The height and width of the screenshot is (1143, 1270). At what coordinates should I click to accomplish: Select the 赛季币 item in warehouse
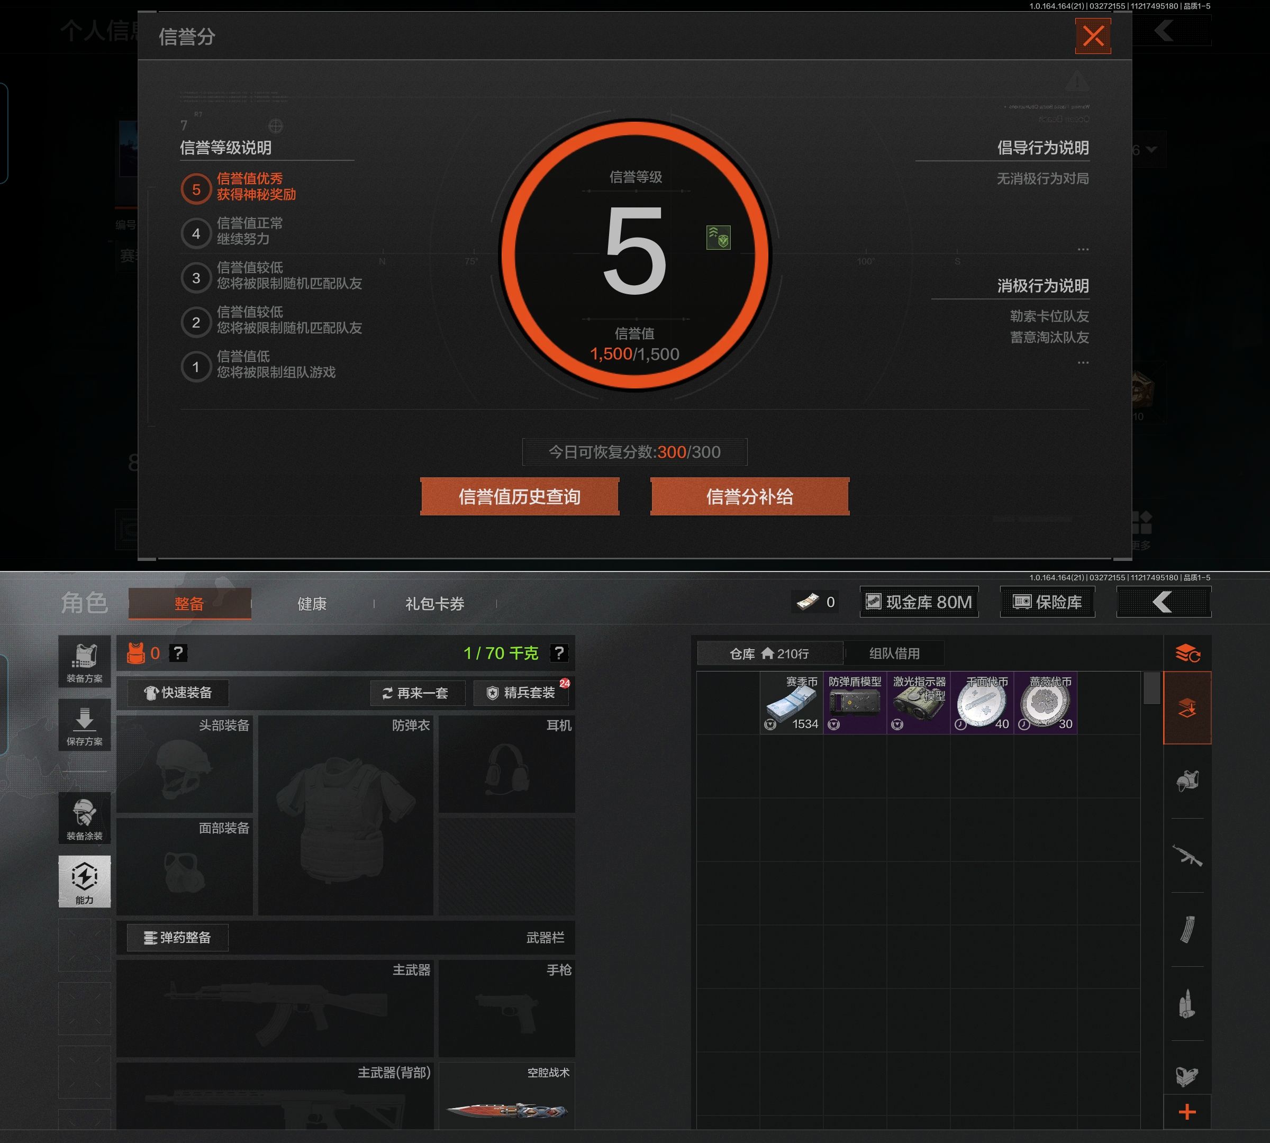[x=792, y=703]
